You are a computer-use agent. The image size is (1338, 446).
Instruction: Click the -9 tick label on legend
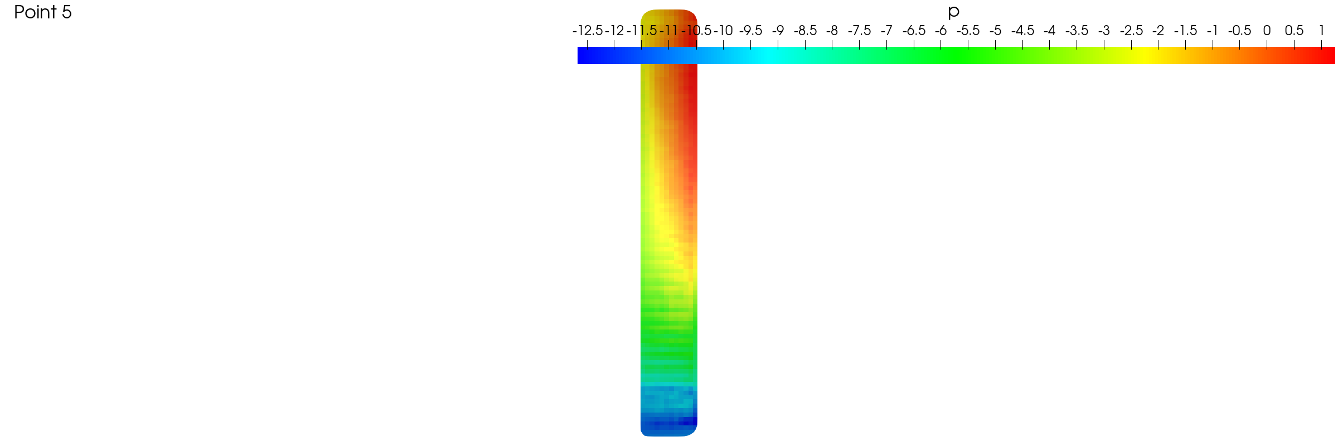pos(778,31)
